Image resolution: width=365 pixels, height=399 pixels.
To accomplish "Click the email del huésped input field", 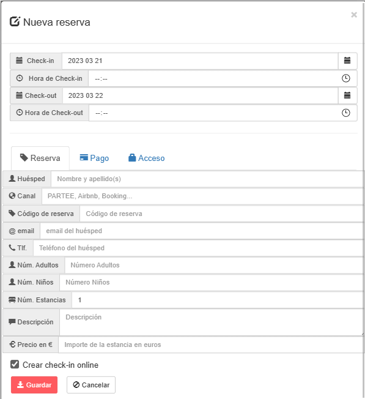I will point(202,231).
